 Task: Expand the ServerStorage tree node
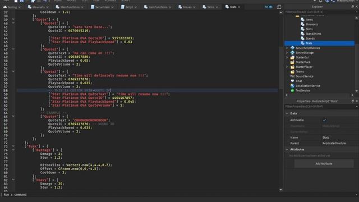[x=287, y=53]
